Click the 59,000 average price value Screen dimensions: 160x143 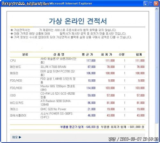click(x=92, y=95)
